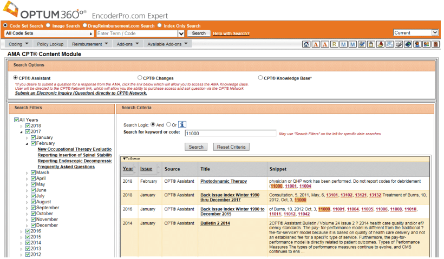Click Search button under keyword field
This screenshot has width=444, height=259.
pyautogui.click(x=196, y=147)
